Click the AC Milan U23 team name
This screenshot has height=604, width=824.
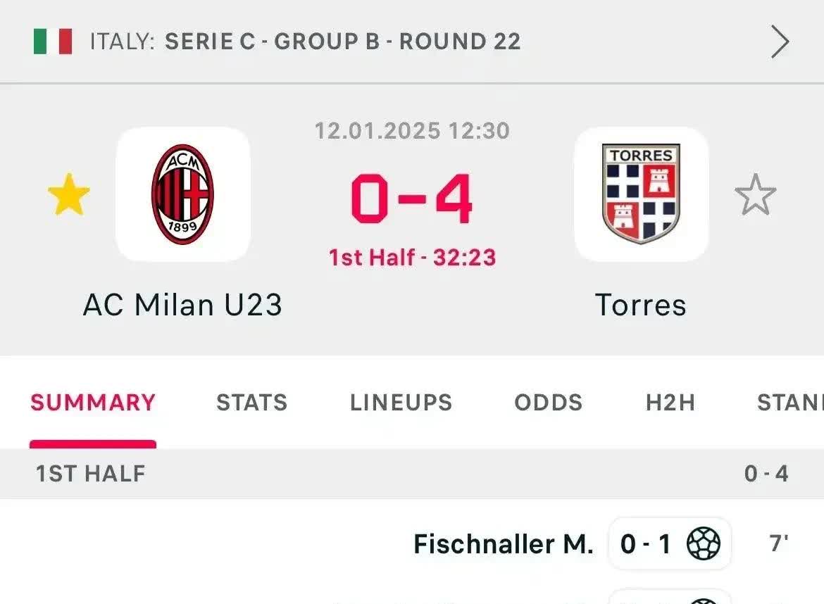tap(183, 305)
